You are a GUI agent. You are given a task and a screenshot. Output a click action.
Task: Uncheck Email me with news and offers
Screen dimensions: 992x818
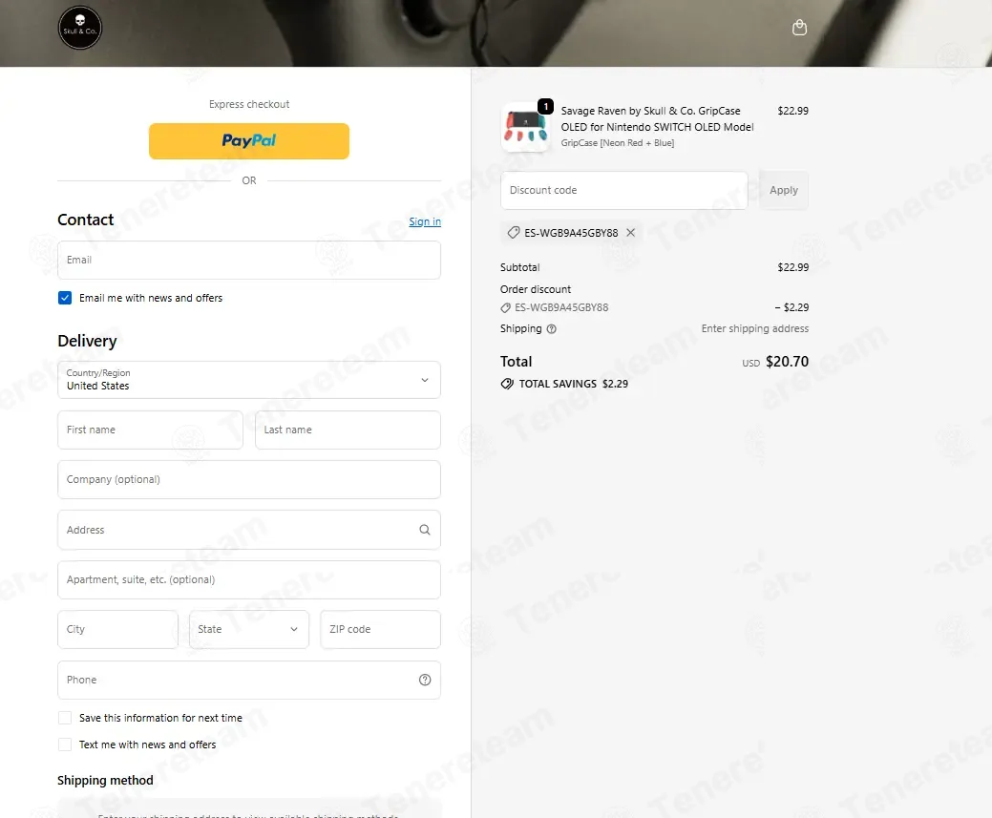[65, 298]
